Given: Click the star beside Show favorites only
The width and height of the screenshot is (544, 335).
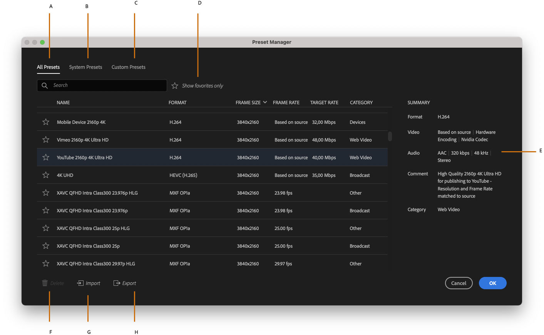Looking at the screenshot, I should [x=174, y=85].
